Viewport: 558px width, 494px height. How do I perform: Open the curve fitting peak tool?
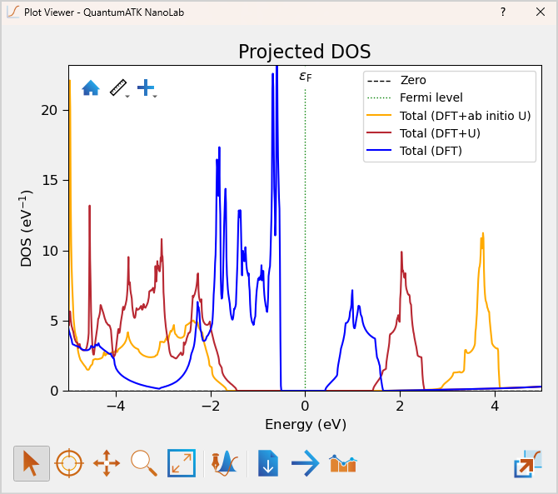[223, 463]
